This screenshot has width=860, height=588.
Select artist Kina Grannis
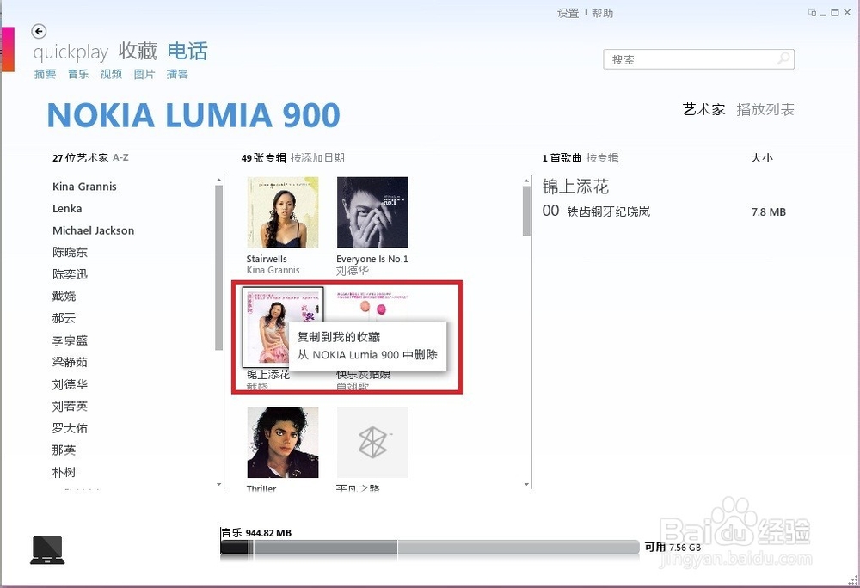[x=84, y=187]
